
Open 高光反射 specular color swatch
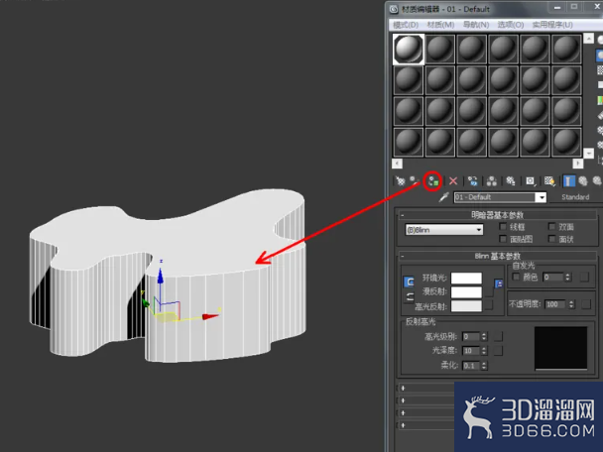(x=466, y=306)
